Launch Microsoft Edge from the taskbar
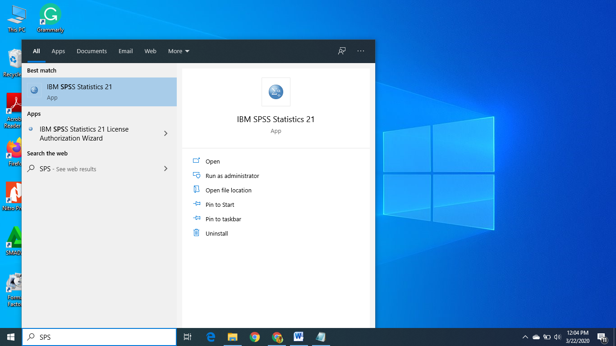Viewport: 616px width, 346px height. (211, 337)
